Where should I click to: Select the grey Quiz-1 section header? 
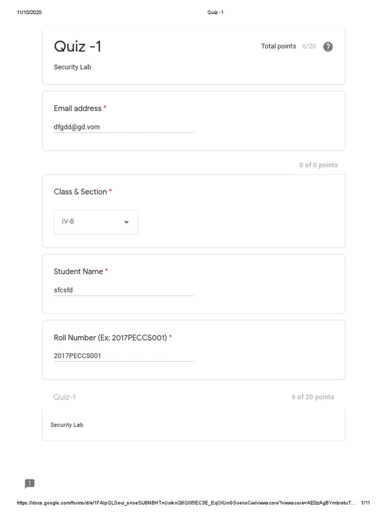tap(64, 397)
